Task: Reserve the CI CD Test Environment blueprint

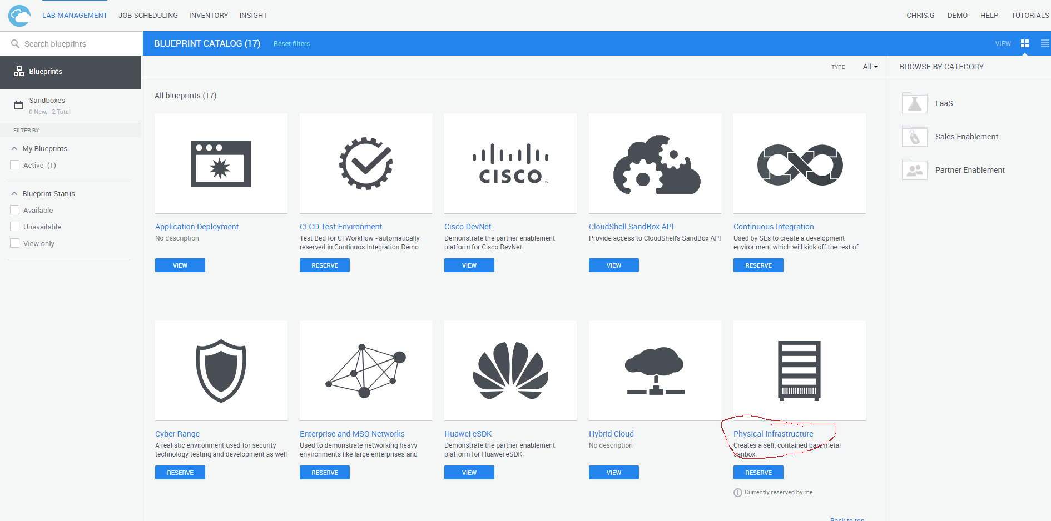Action: coord(325,265)
